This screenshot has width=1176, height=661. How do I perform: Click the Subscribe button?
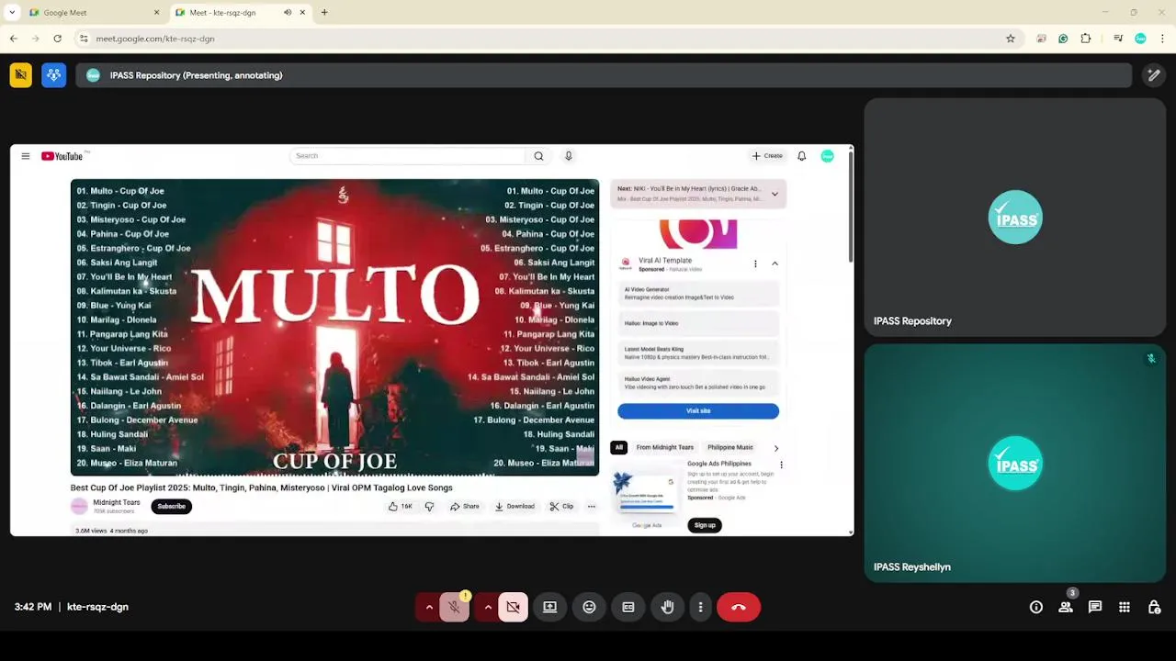coord(171,507)
